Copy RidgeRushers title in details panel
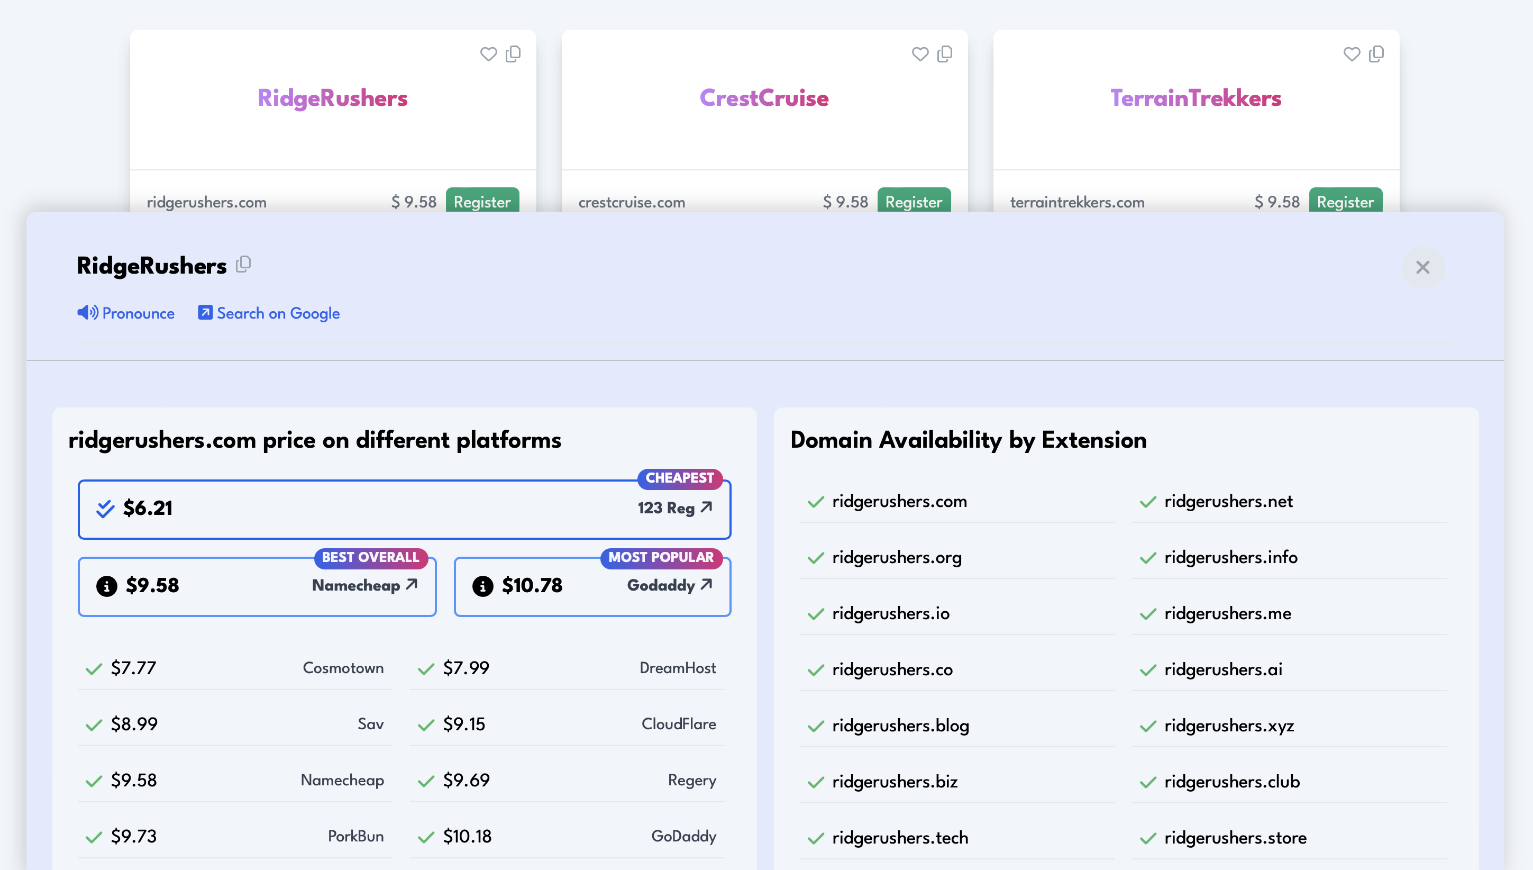Screen dimensions: 1533x870 243,264
